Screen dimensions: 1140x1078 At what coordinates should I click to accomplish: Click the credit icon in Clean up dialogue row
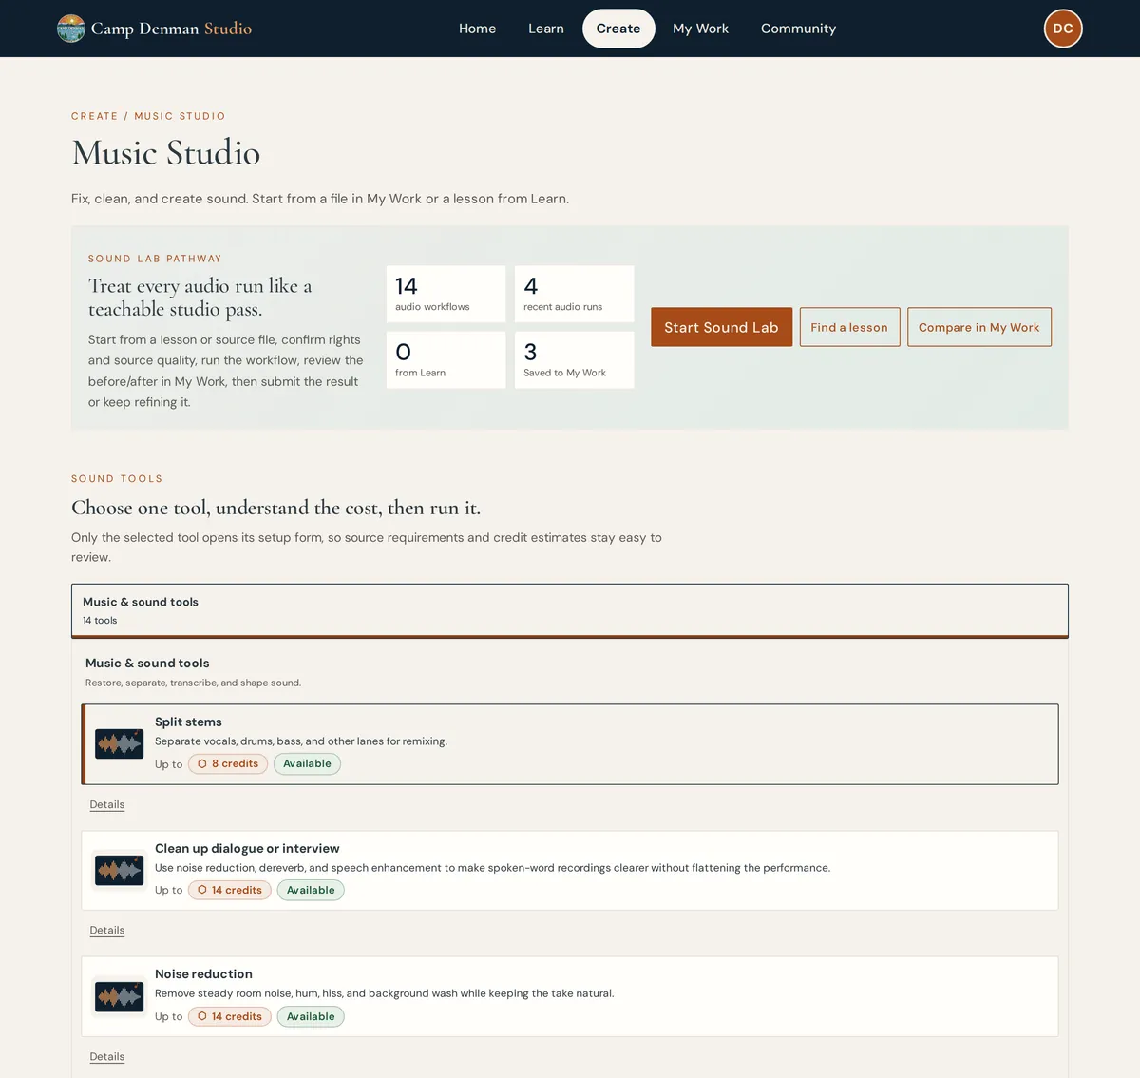[202, 891]
